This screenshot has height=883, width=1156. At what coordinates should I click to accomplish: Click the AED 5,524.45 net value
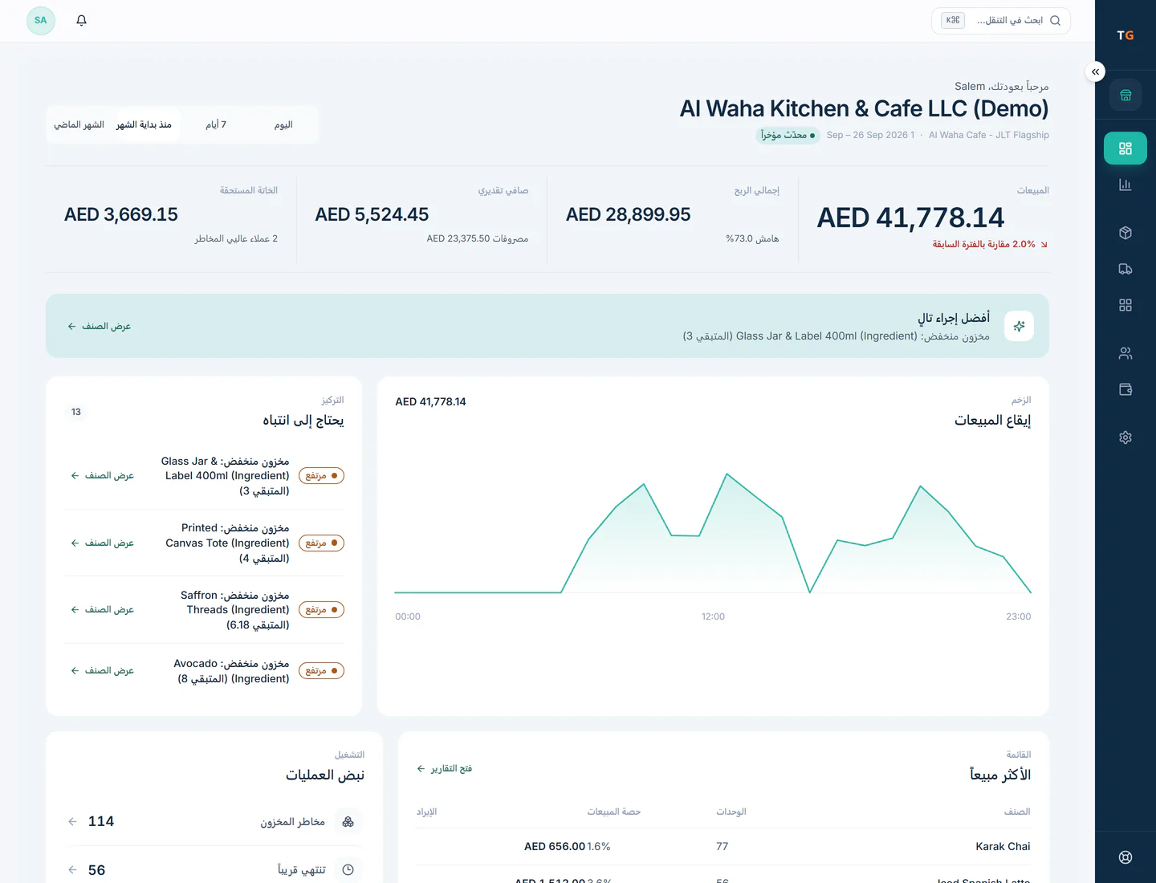pyautogui.click(x=372, y=214)
